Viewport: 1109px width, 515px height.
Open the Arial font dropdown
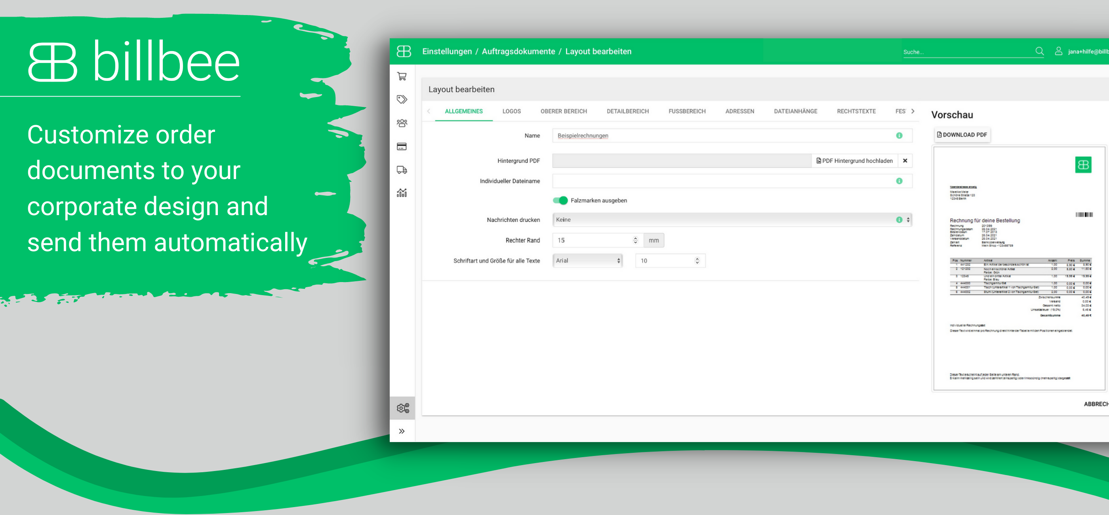pos(587,261)
